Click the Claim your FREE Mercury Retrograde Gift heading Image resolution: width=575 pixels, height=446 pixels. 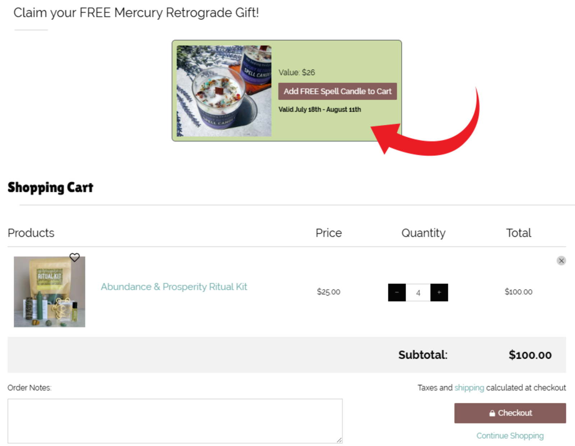point(136,13)
